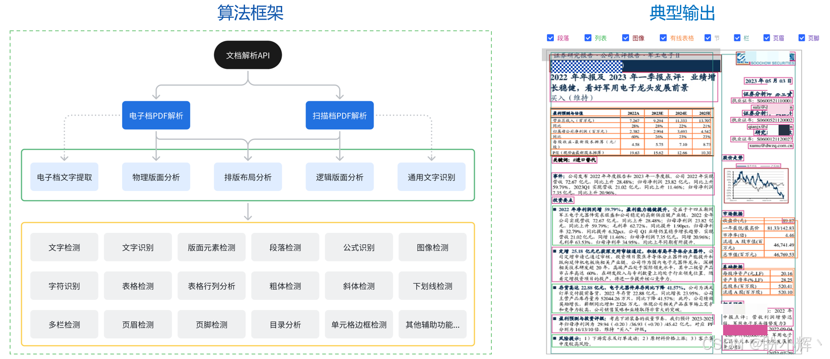
Task: Click the 基础数据 label in the report
Action: [733, 266]
